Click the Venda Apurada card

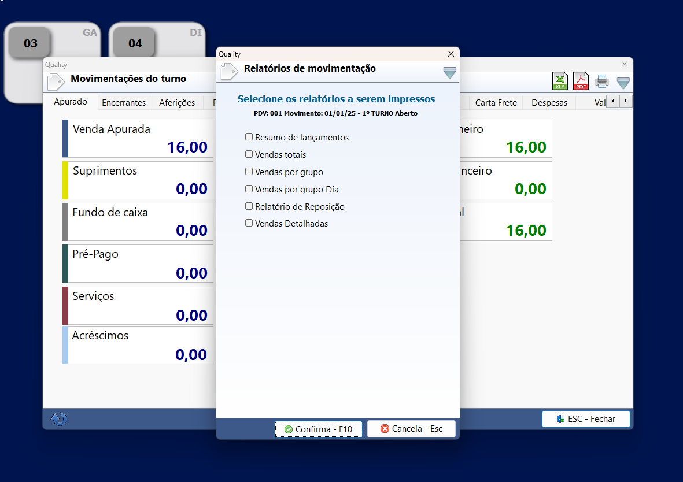coord(138,139)
